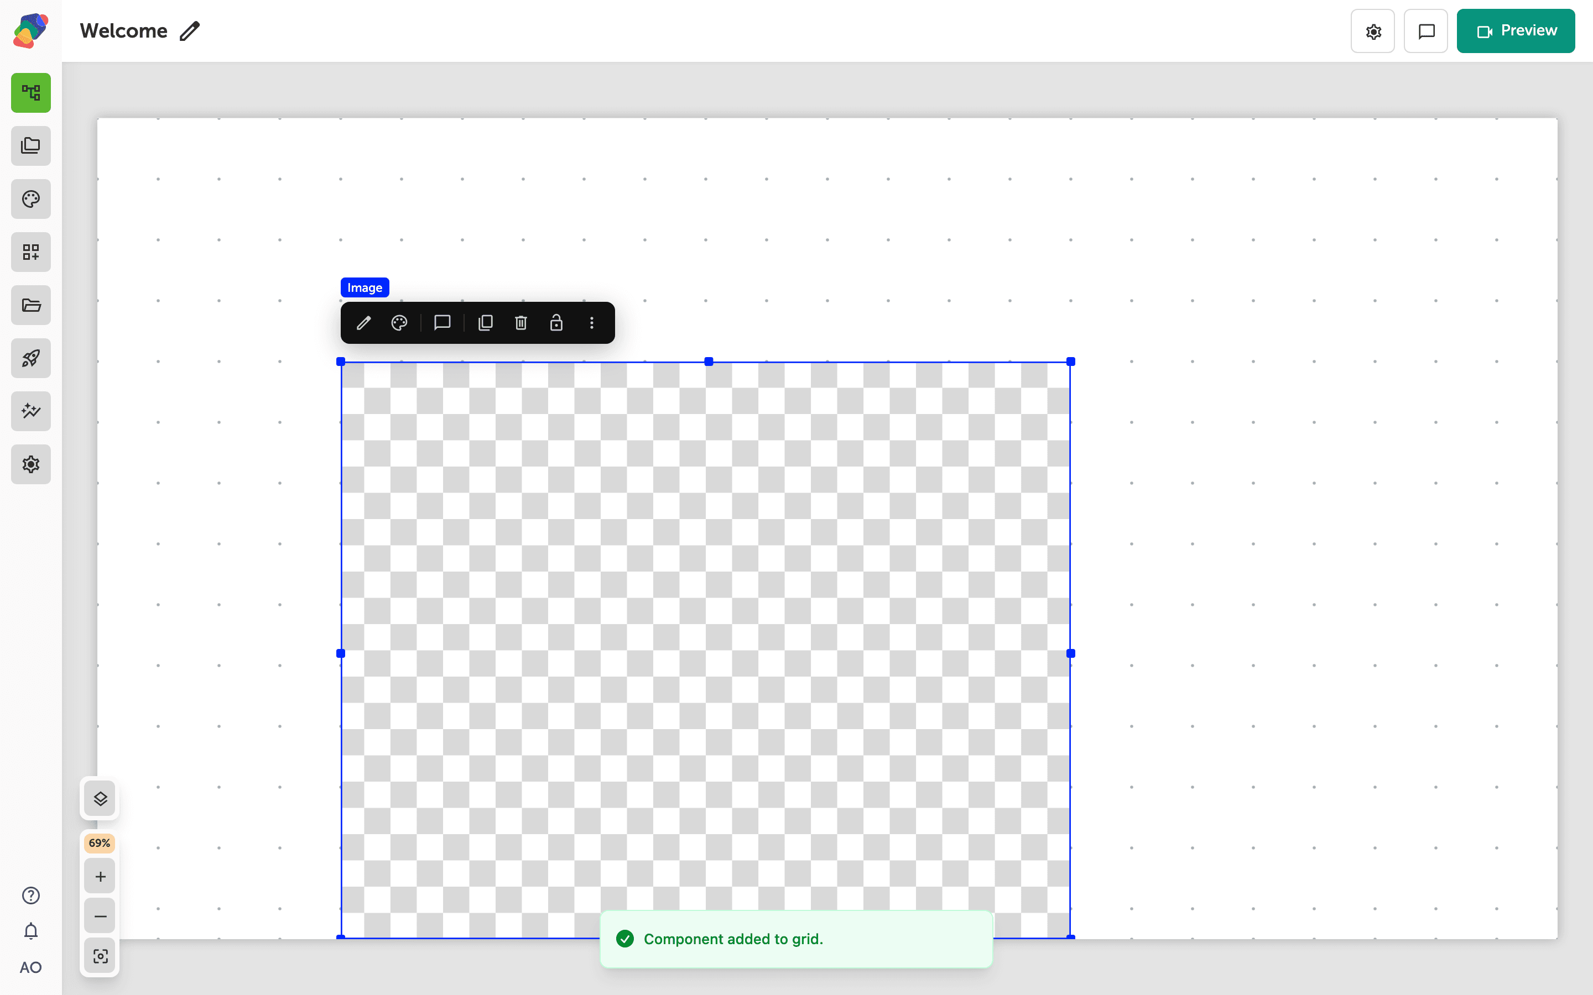Open the folder icon in sidebar
This screenshot has height=995, width=1593.
pos(31,305)
